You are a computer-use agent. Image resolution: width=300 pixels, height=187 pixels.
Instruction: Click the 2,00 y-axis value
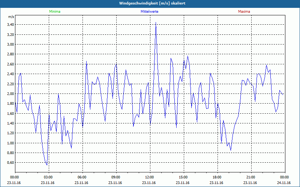tap(11, 94)
